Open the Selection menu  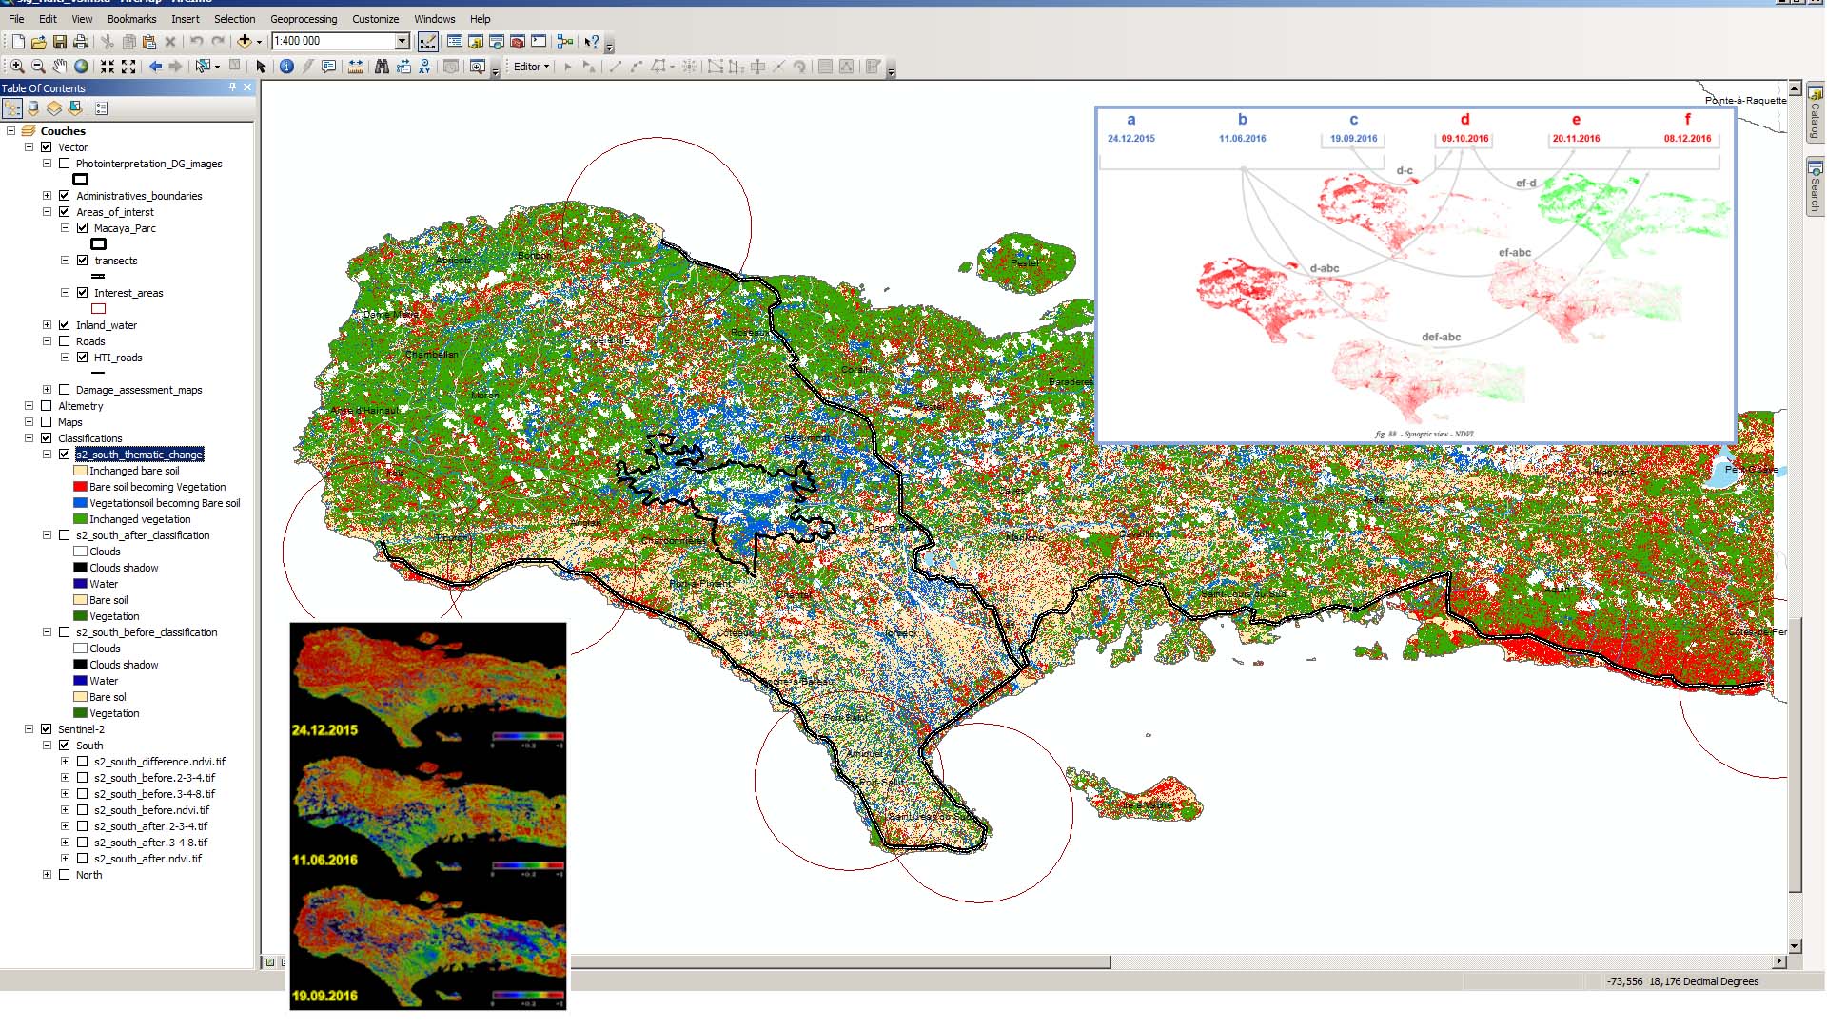pos(234,19)
